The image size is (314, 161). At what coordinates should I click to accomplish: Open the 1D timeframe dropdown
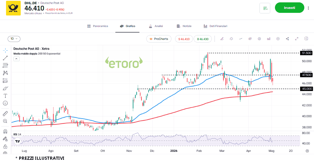point(14,39)
